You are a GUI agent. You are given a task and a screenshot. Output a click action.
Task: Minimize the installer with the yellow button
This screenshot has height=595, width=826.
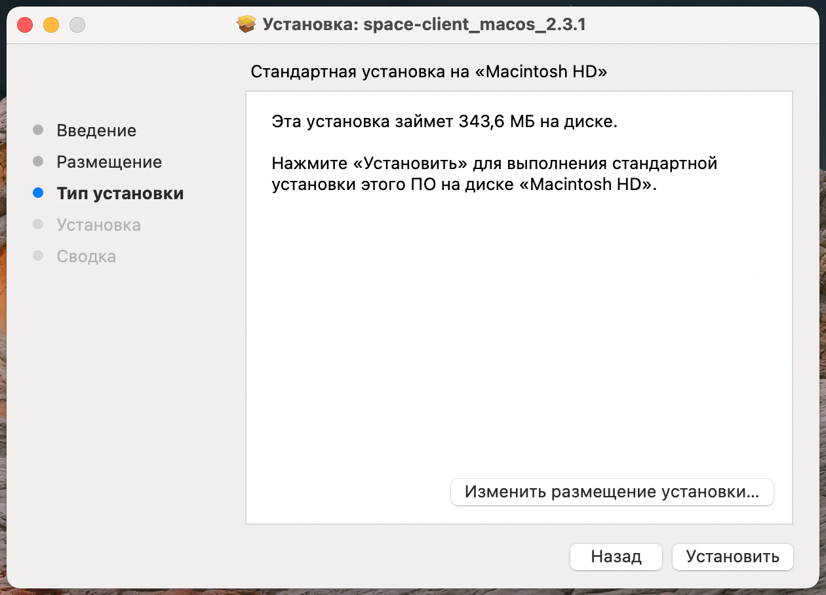51,25
